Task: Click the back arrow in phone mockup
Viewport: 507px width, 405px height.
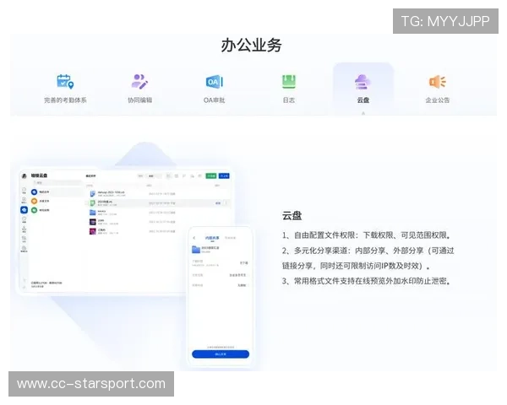Action: point(194,238)
